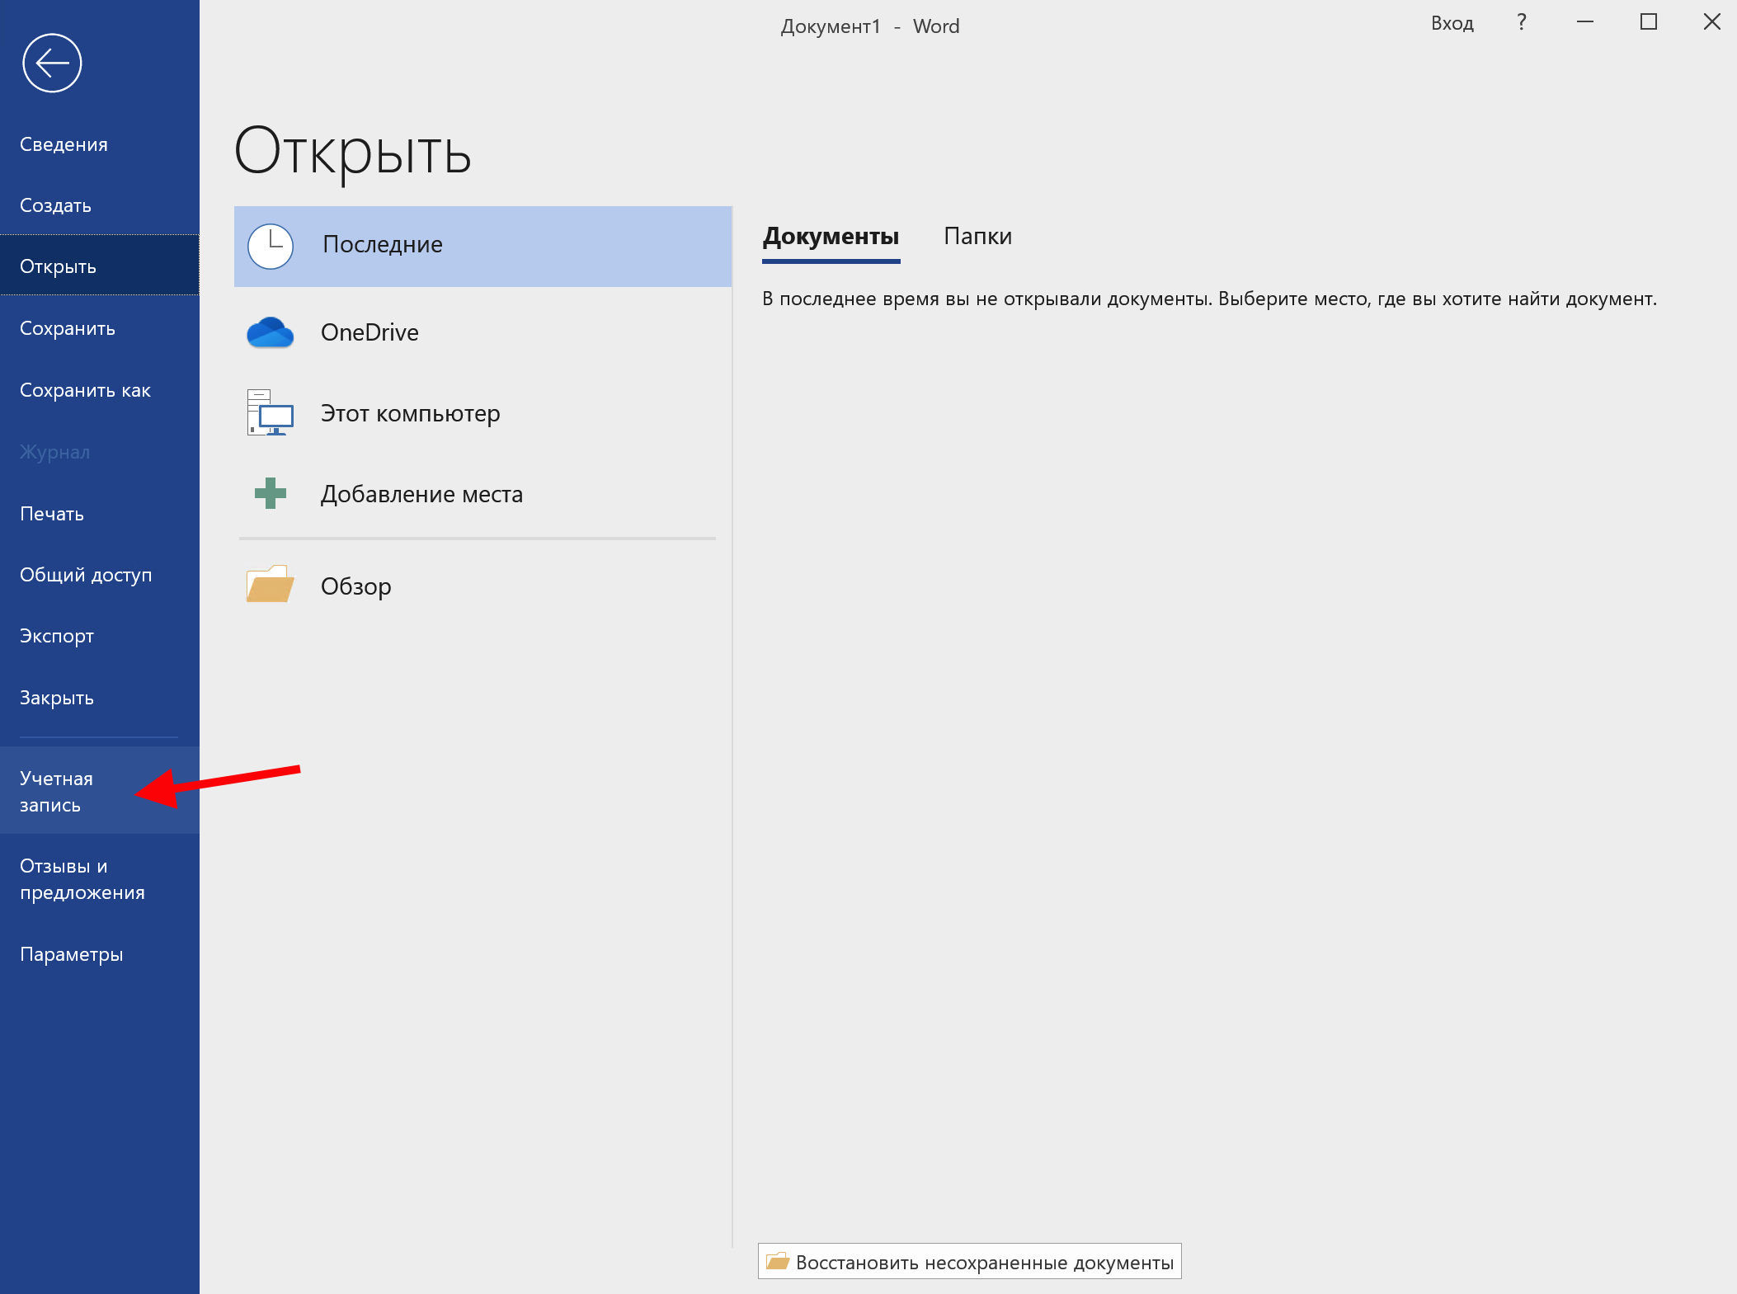Maximize the Word window
Image resolution: width=1737 pixels, height=1294 pixels.
tap(1649, 22)
